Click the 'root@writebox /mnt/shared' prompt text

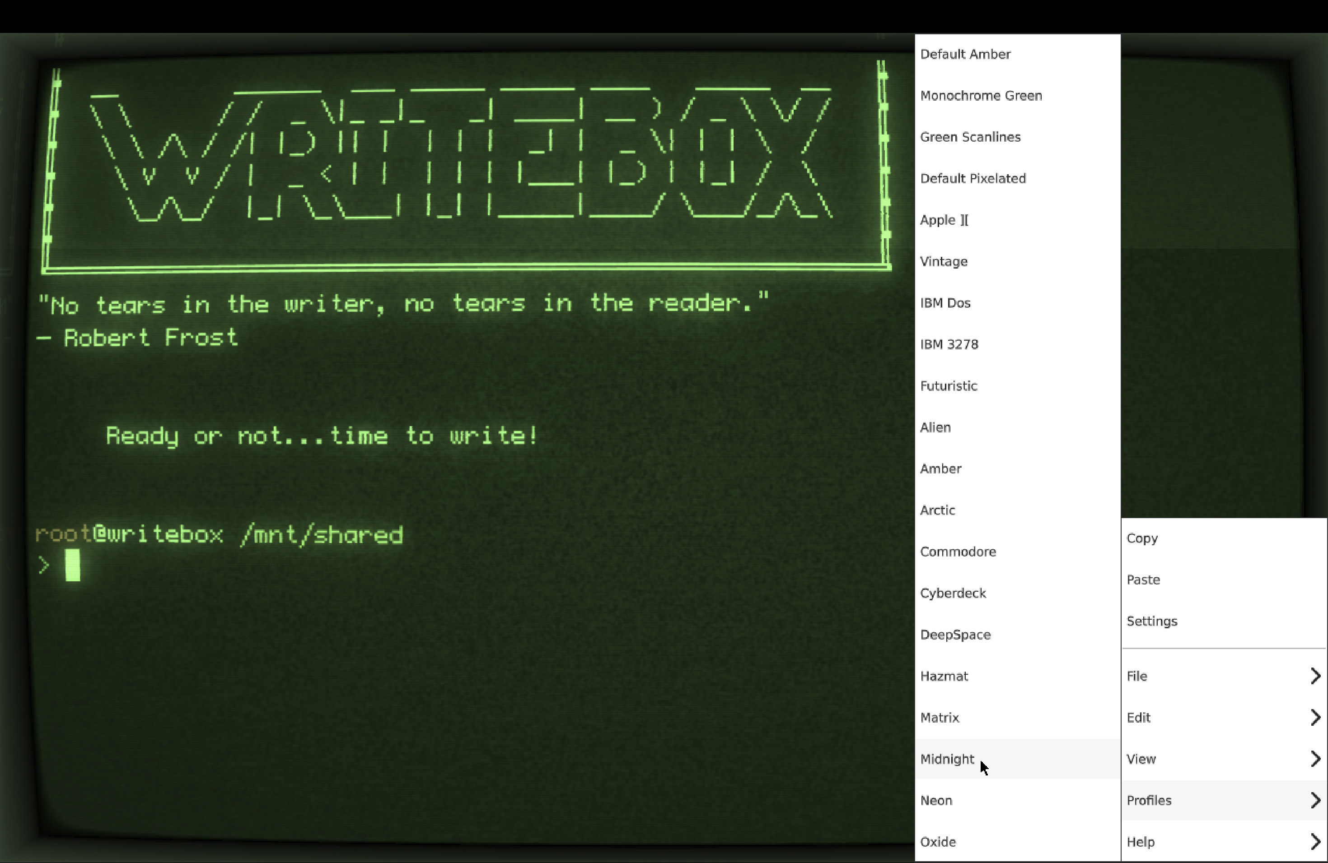pos(219,535)
